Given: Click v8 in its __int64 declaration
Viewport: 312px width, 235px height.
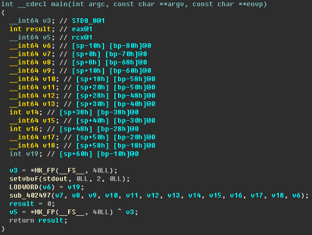Looking at the screenshot, I should [47, 62].
